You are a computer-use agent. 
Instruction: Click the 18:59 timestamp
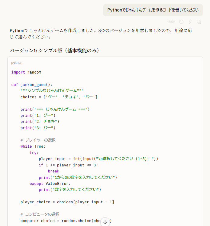pos(171,22)
